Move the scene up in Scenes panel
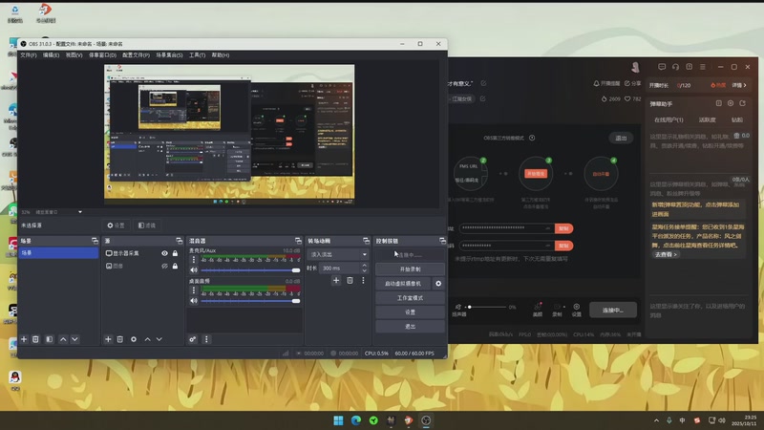Viewport: 764px width, 430px height. click(63, 339)
